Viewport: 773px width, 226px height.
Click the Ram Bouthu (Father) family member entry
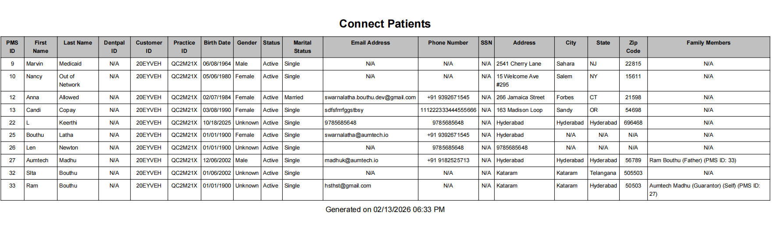point(693,160)
